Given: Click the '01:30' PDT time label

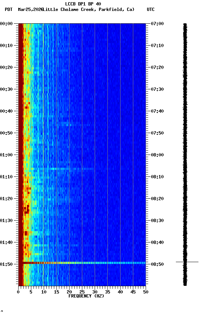Looking at the screenshot, I should coord(6,221).
